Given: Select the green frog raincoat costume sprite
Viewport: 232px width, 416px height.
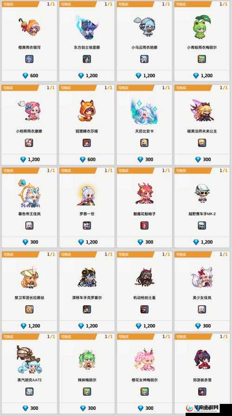Looking at the screenshot, I should click(202, 26).
